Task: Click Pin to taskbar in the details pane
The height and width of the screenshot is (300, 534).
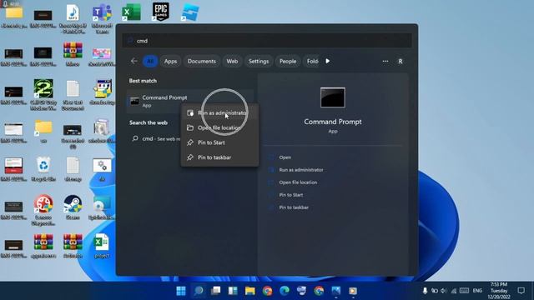Action: point(294,207)
